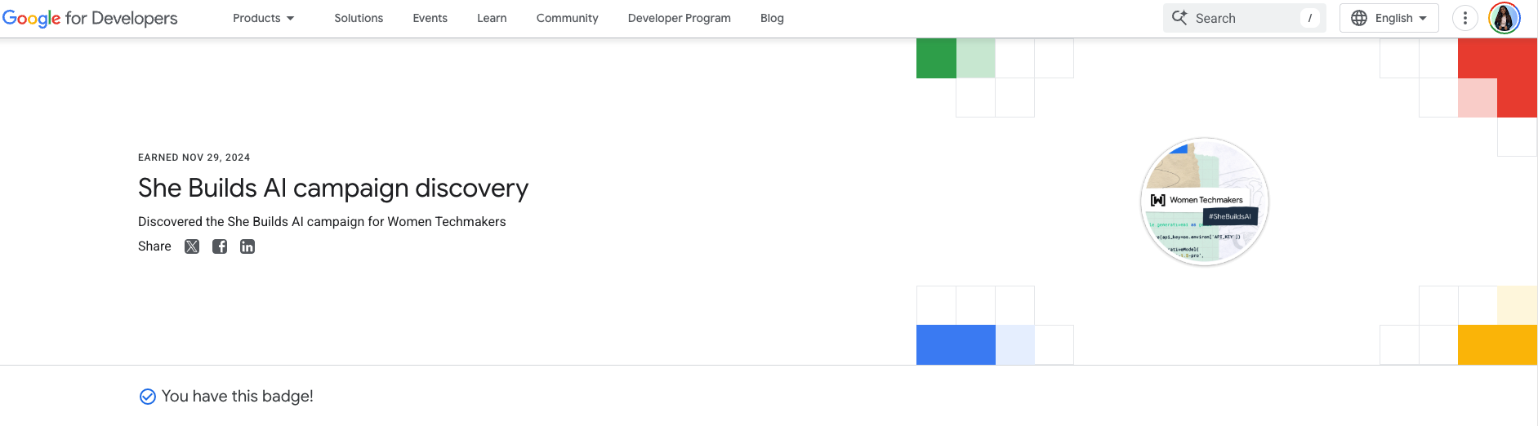The image size is (1538, 426).
Task: Click the Women Techmakers badge image
Action: [x=1205, y=202]
